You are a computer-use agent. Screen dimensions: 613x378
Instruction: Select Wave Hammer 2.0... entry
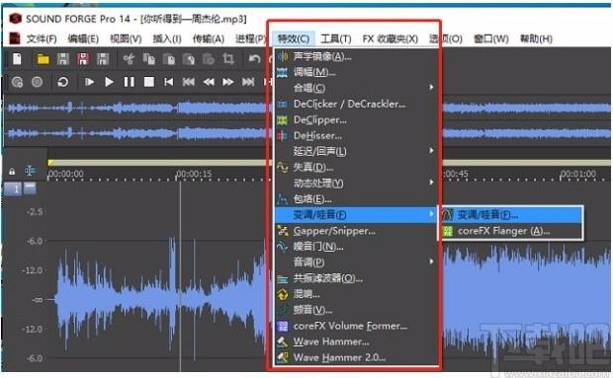(x=356, y=357)
